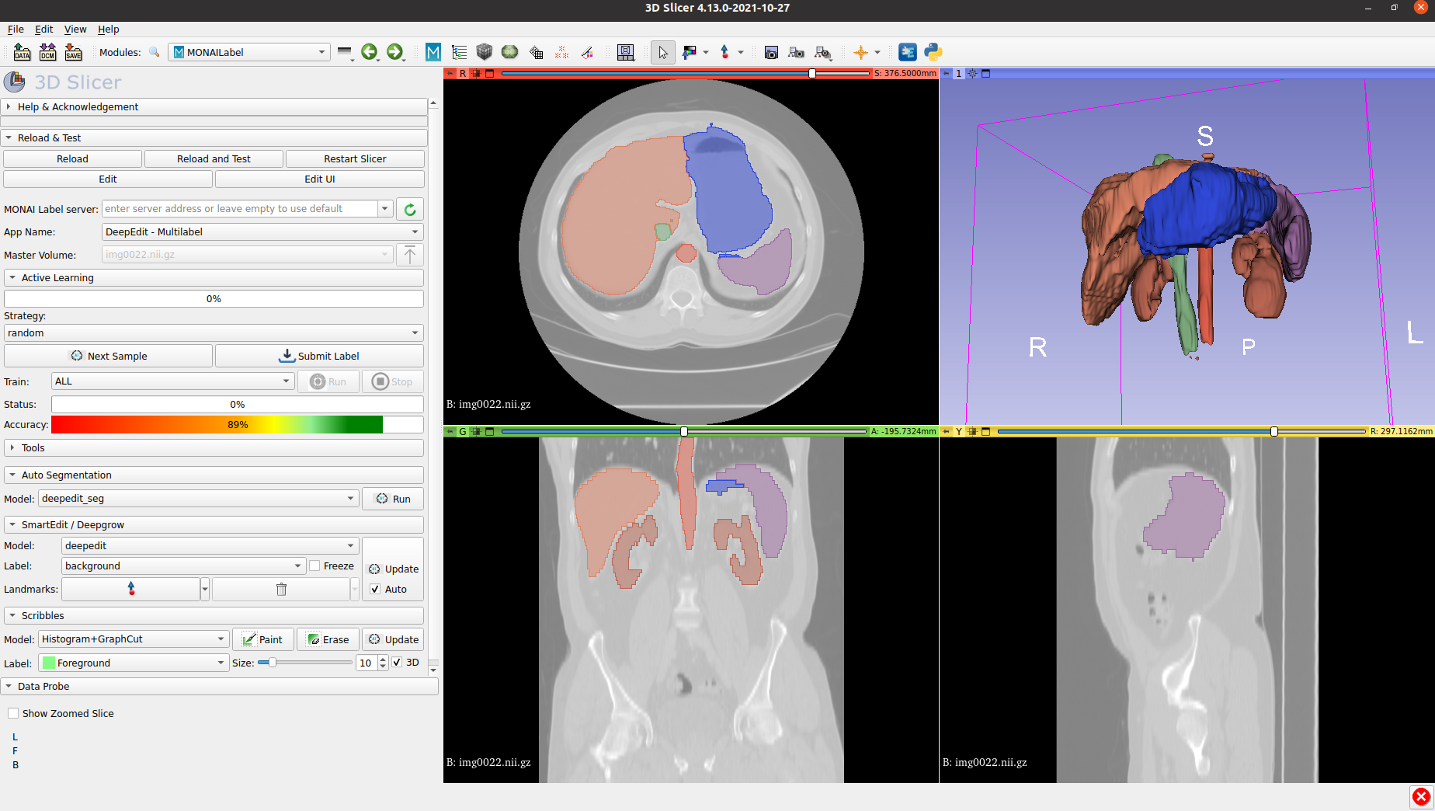Screen dimensions: 1435x811
Task: Capture a screenshot with the camera icon
Action: click(x=771, y=52)
